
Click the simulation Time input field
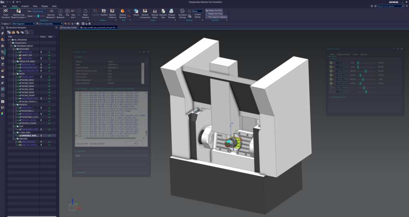tap(39, 12)
